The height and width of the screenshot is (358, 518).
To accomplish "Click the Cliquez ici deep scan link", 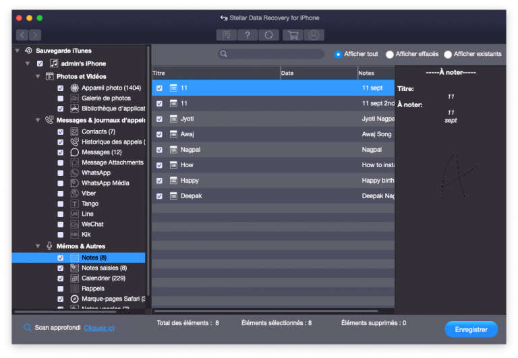I will click(x=99, y=328).
